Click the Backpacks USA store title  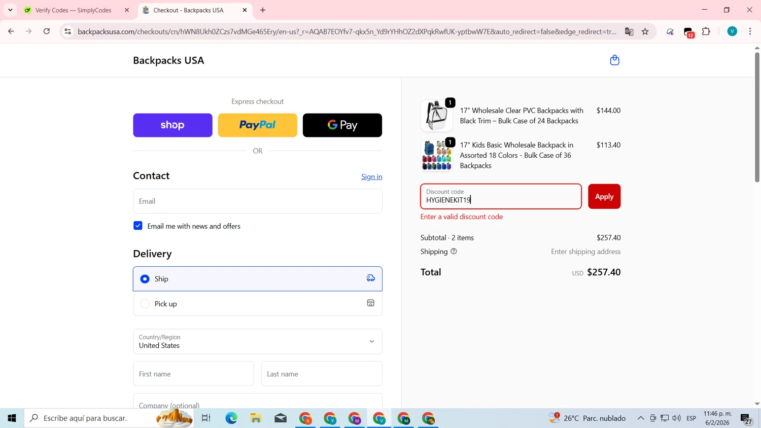point(168,60)
